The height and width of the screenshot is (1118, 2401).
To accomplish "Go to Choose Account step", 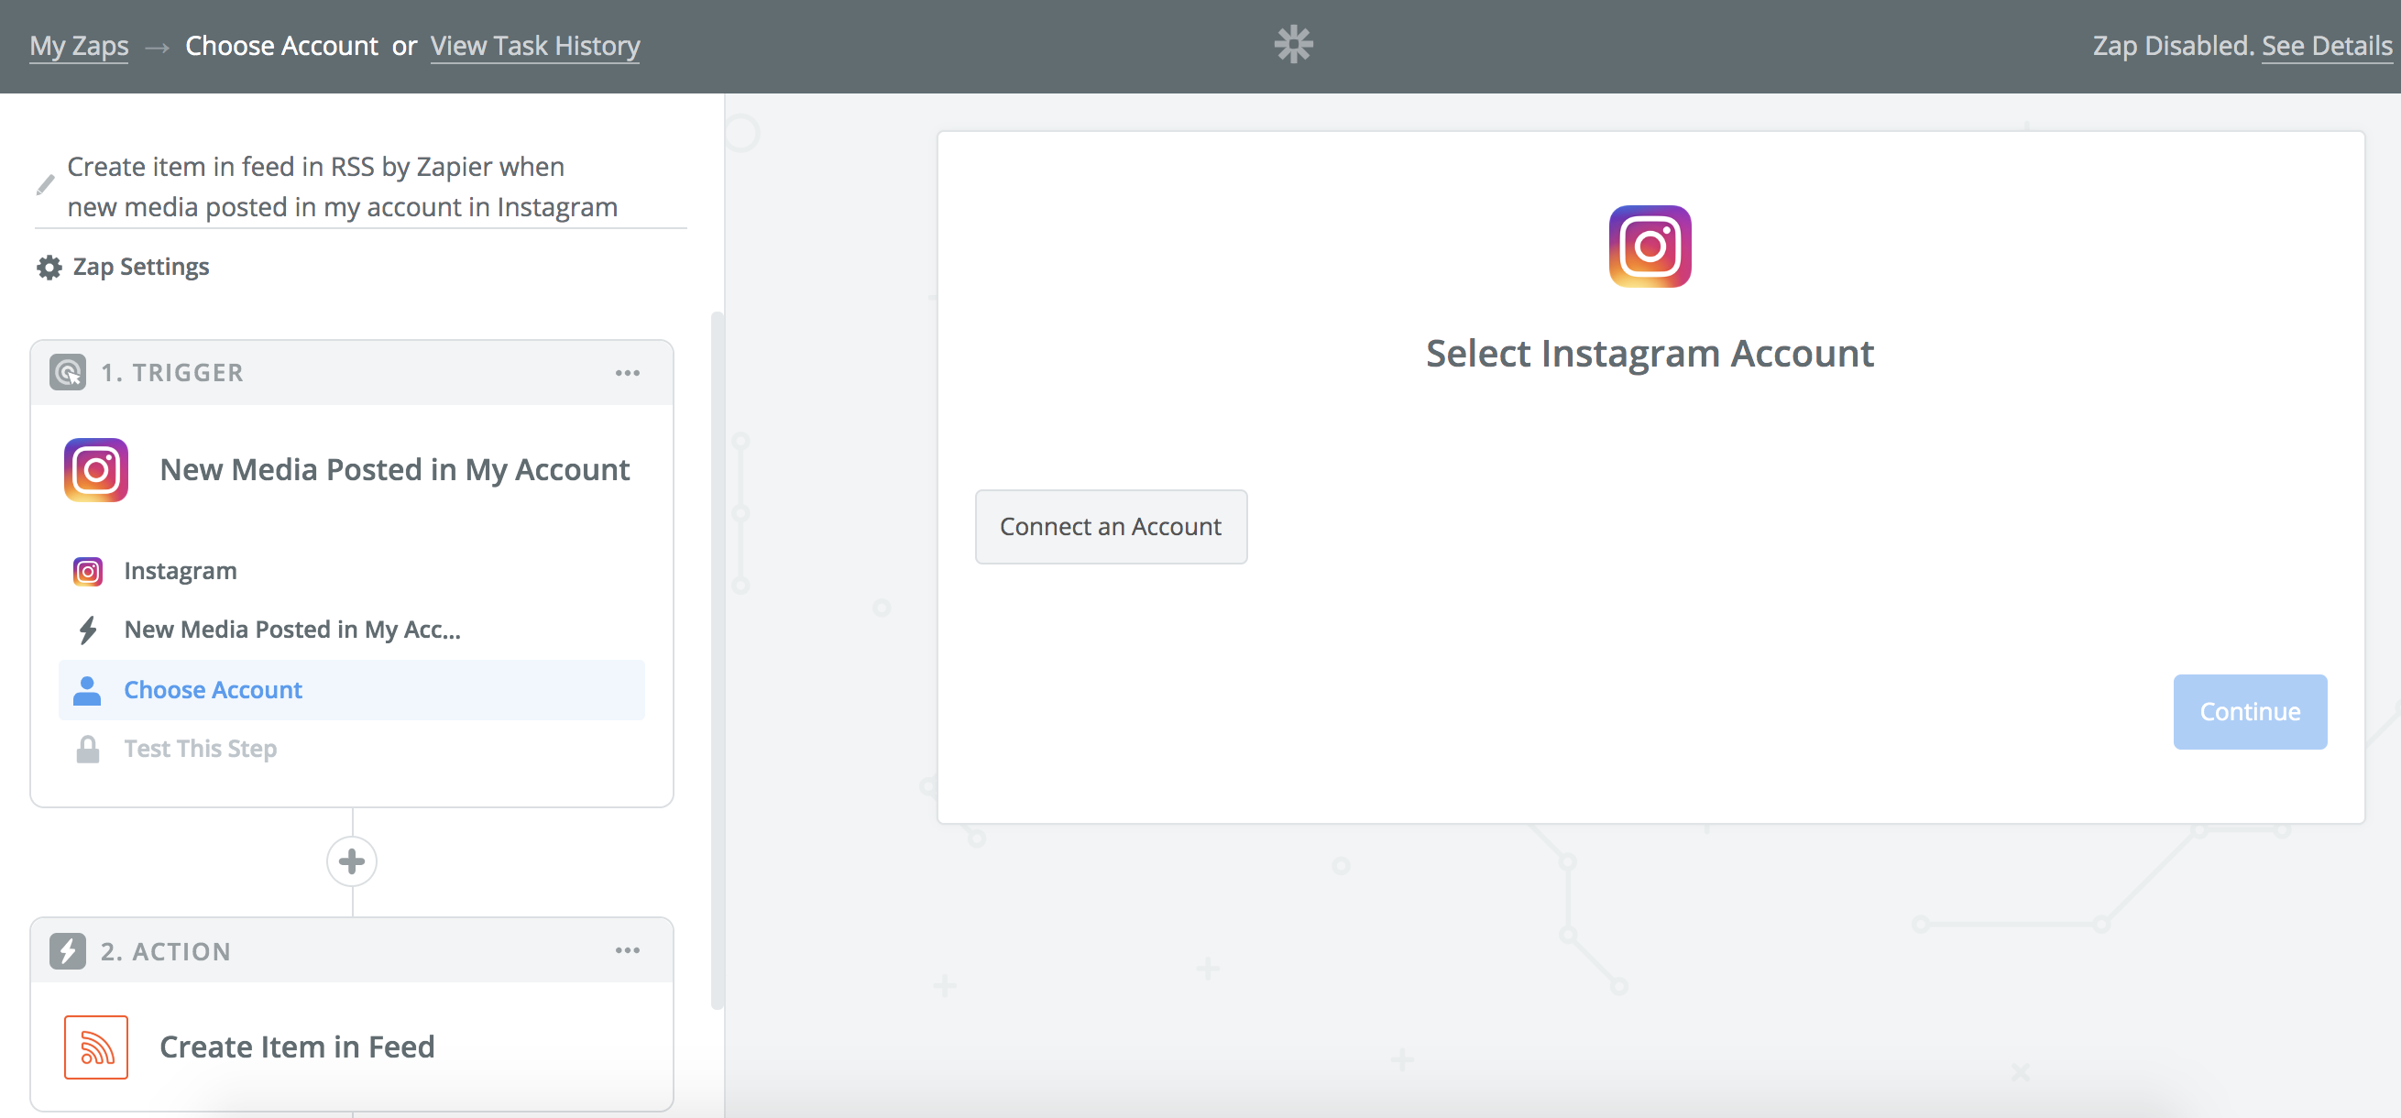I will coord(213,690).
